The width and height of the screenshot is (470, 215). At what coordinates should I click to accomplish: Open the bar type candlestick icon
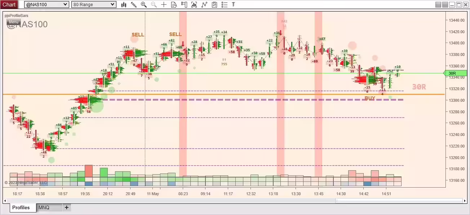pyautogui.click(x=124, y=4)
